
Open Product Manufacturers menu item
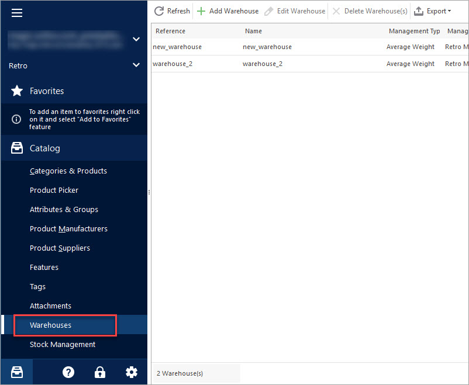click(x=68, y=228)
